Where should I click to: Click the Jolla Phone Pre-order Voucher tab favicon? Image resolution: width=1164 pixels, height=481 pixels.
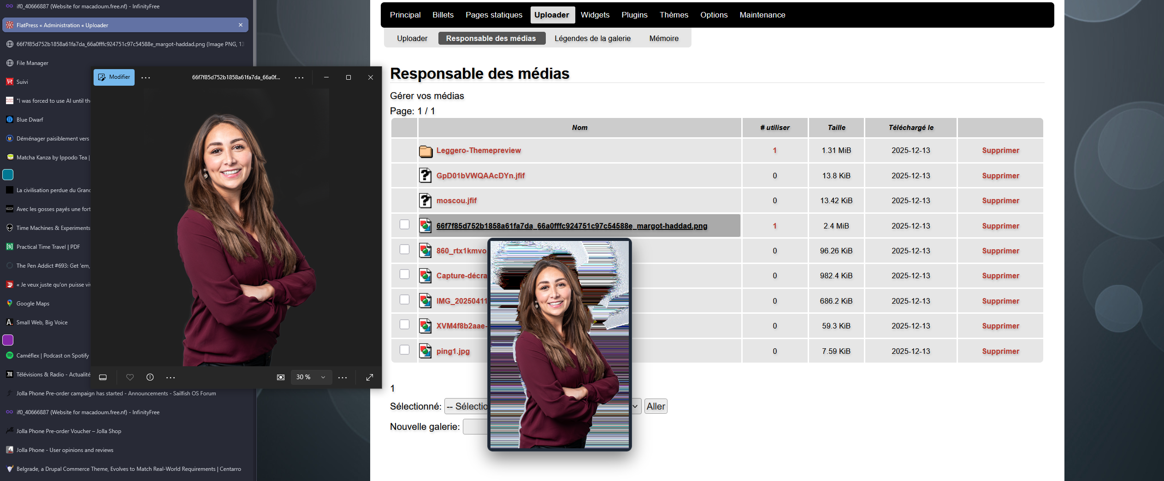pos(10,431)
